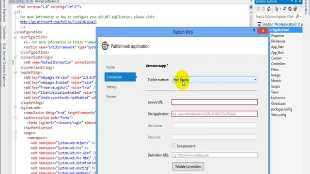
Task: Select the Connection step in Publish Web
Action: click(120, 77)
